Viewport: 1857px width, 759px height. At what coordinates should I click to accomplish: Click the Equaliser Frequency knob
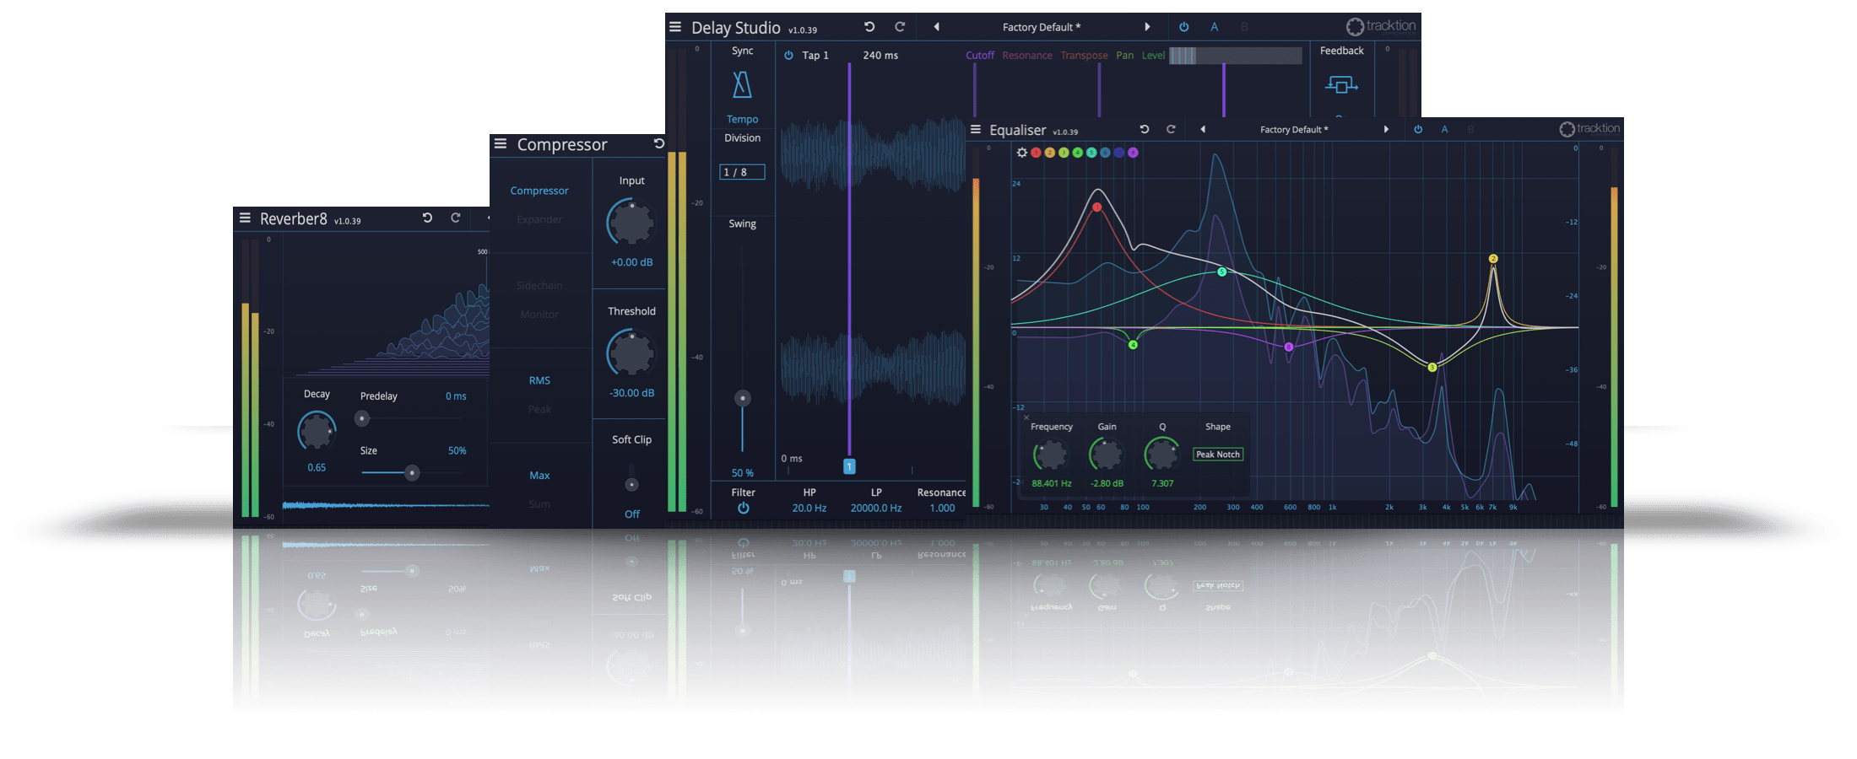tap(1051, 455)
